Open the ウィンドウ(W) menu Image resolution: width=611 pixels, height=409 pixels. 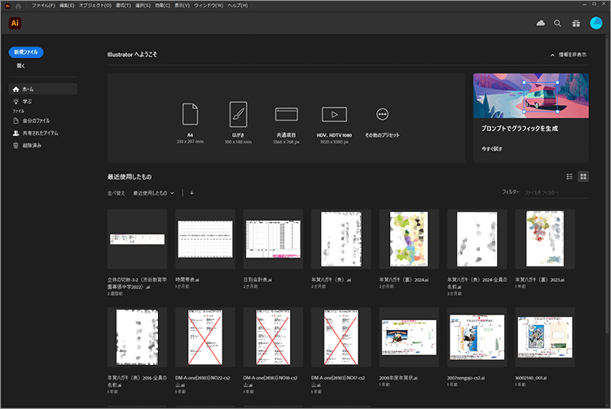pos(209,6)
